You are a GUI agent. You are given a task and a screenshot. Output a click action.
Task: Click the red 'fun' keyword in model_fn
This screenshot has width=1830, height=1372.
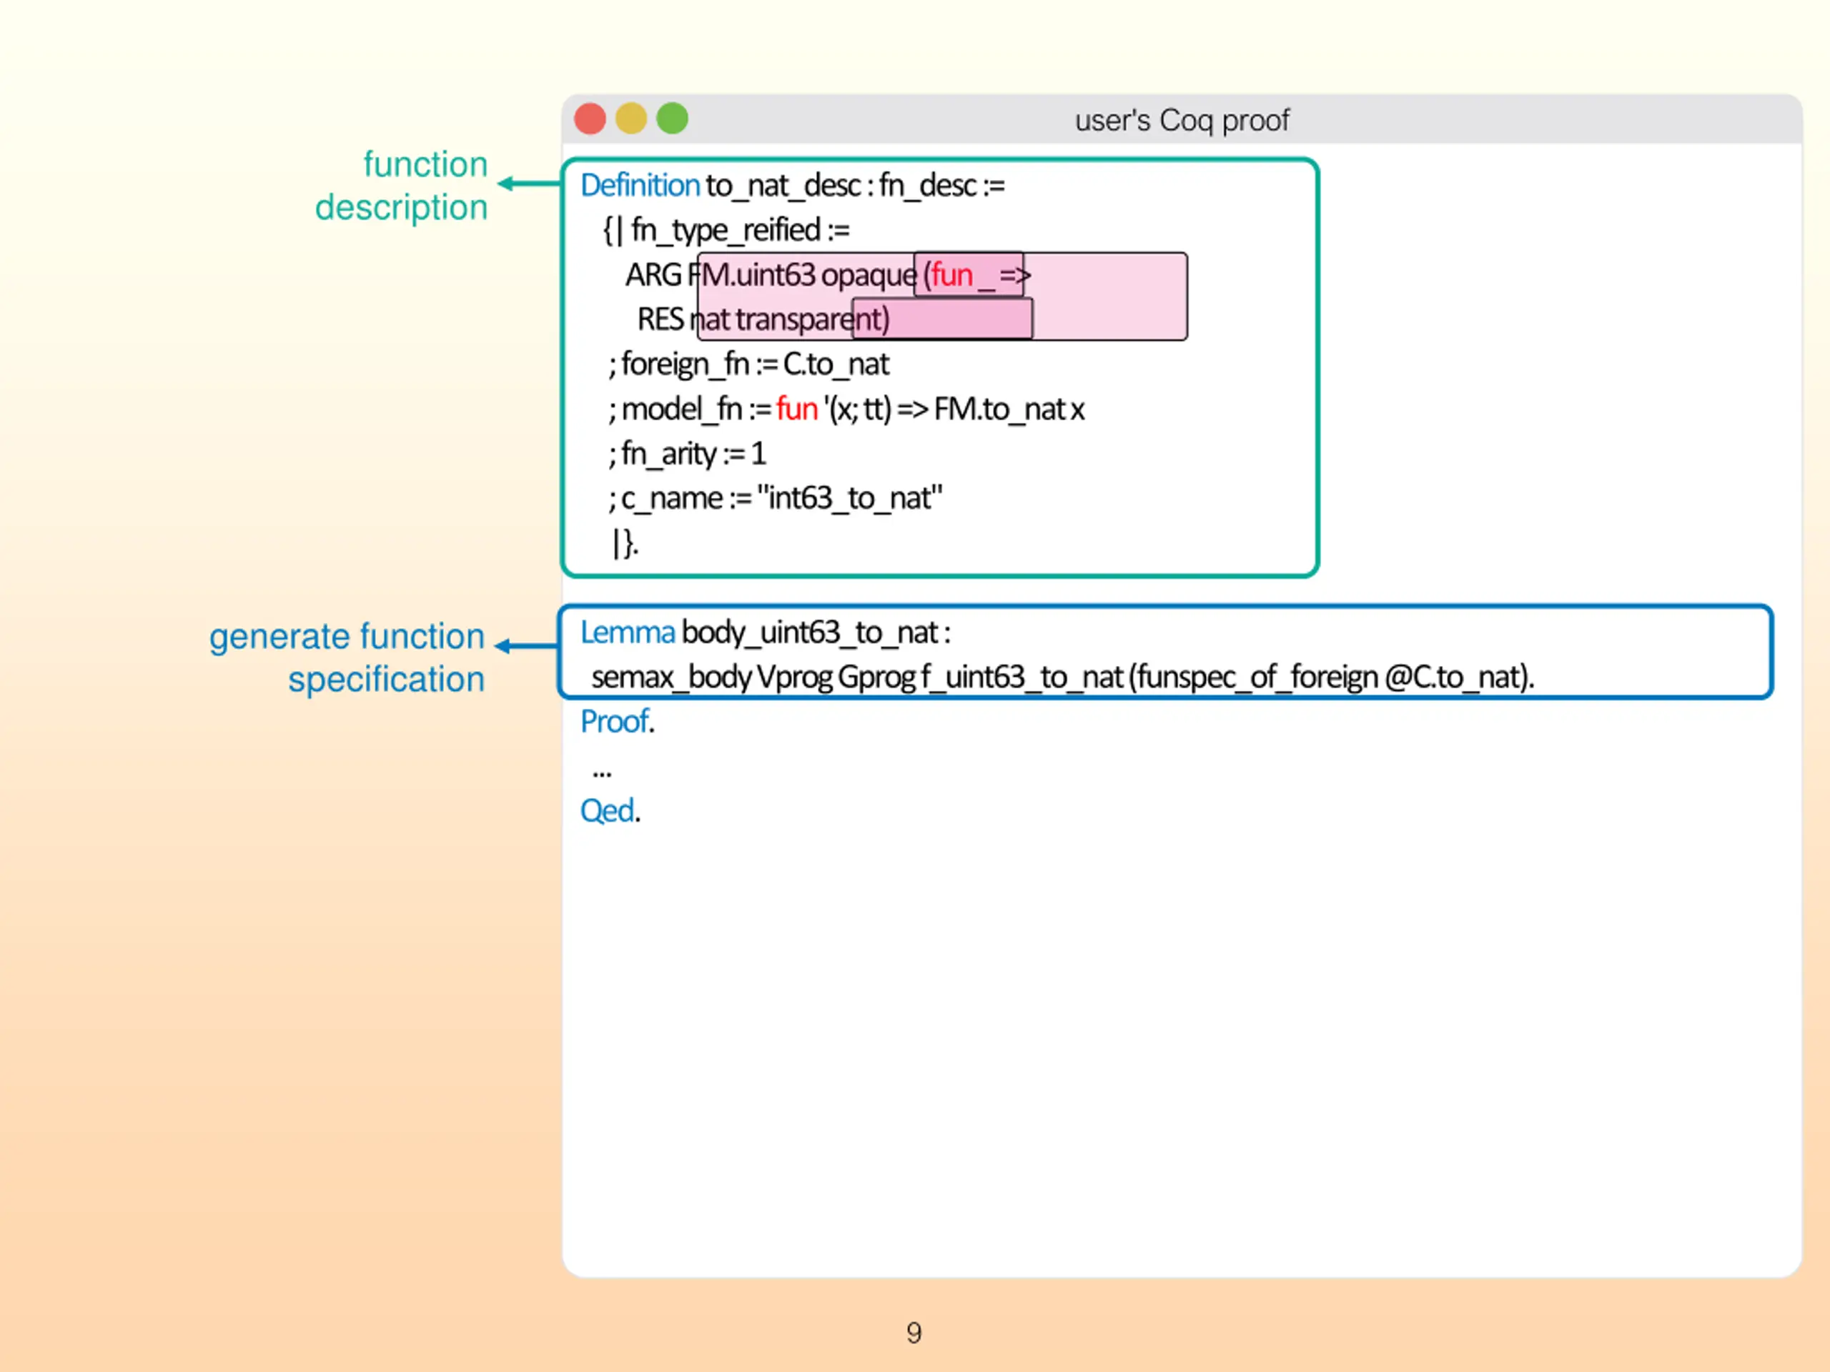tap(797, 409)
